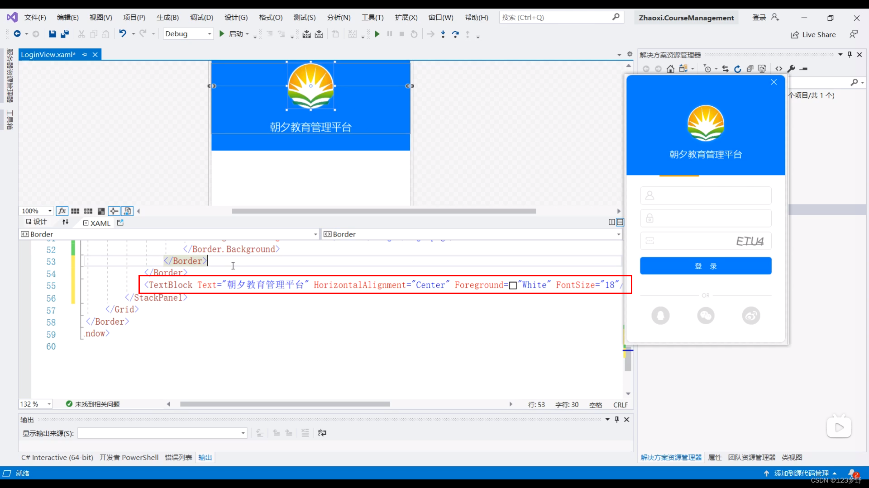Viewport: 869px width, 488px height.
Task: Toggle snap to gridlines button
Action: [x=88, y=211]
